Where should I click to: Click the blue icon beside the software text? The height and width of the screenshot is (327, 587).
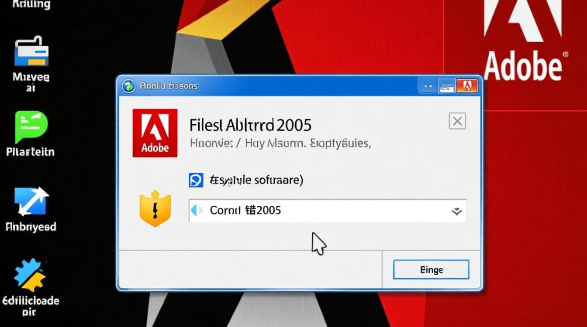point(195,180)
